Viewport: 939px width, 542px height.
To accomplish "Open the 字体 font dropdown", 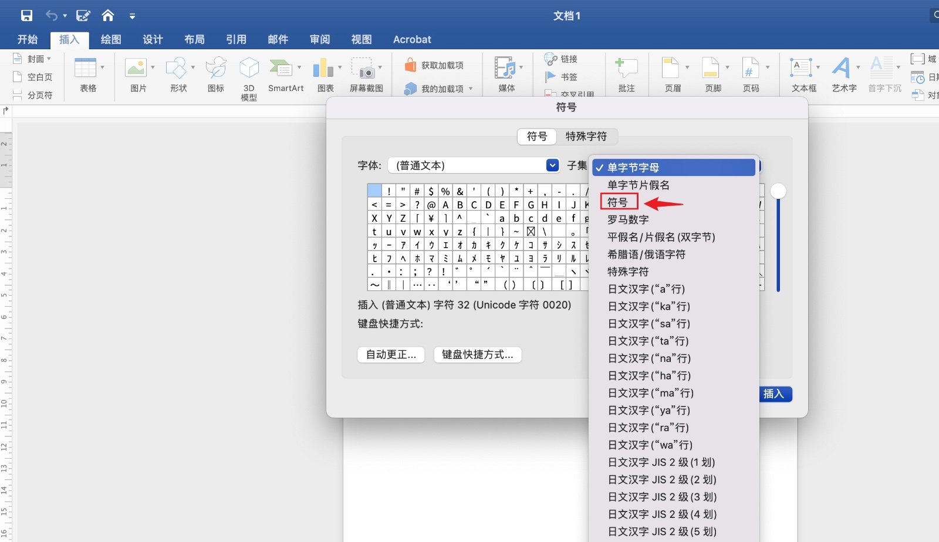I will 474,165.
